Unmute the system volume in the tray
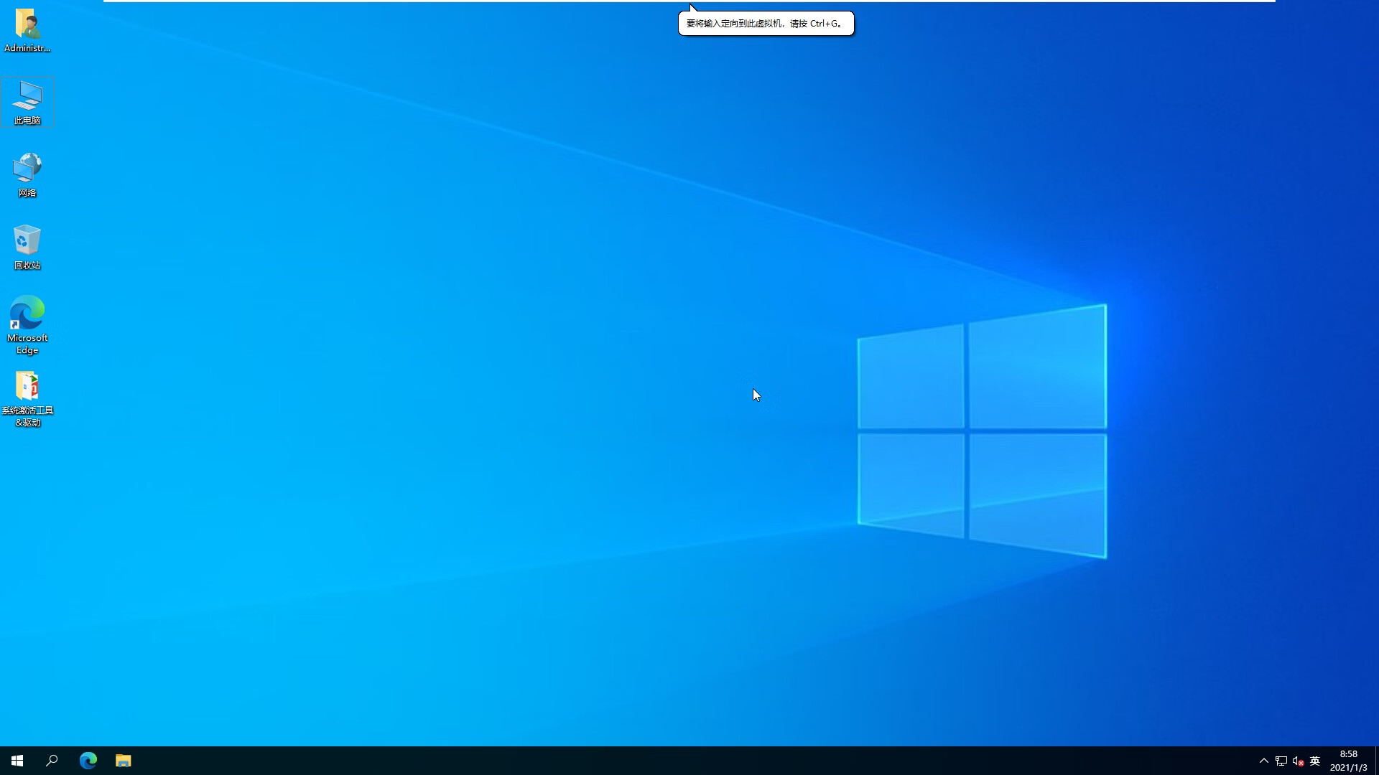 (1298, 761)
